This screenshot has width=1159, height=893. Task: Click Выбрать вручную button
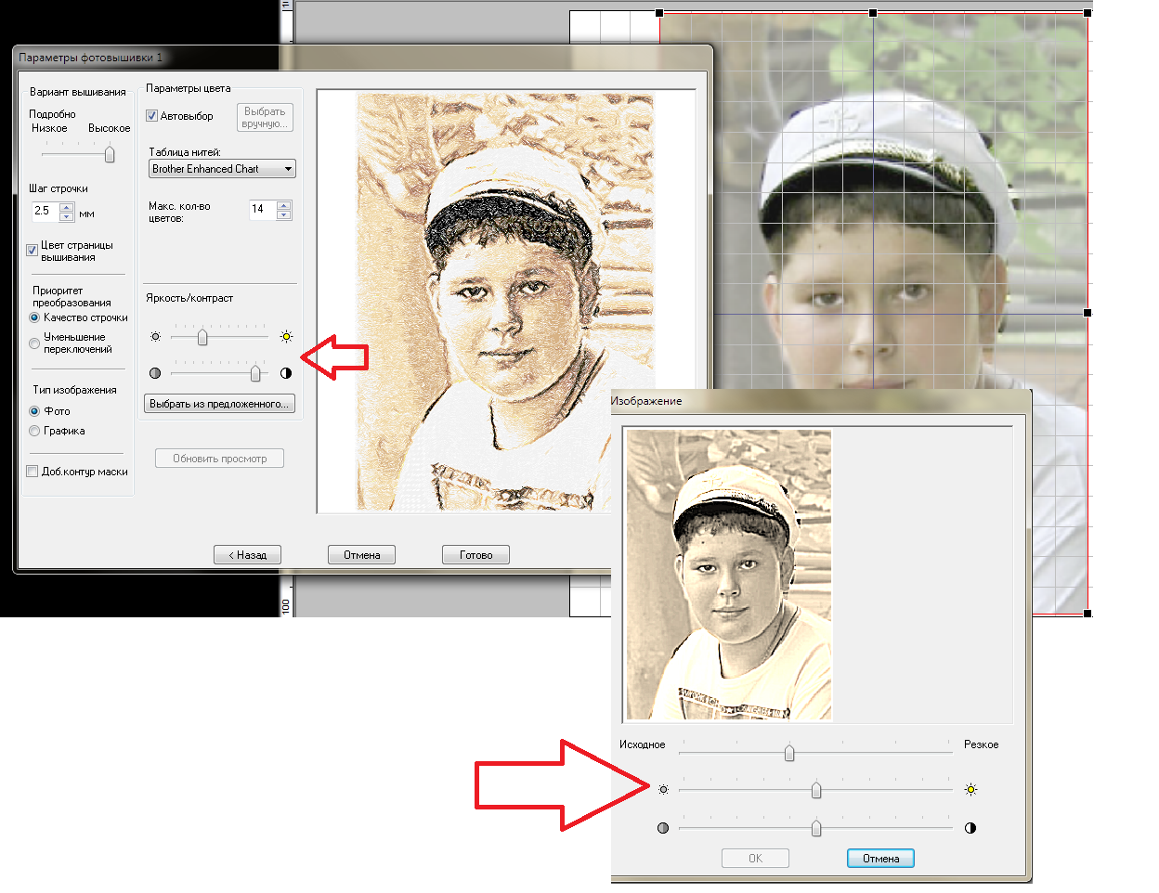[265, 118]
